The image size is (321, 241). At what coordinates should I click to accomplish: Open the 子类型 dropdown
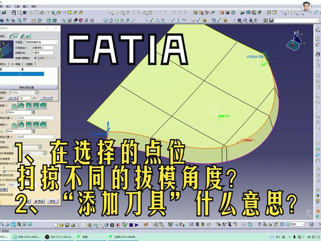coord(42,42)
